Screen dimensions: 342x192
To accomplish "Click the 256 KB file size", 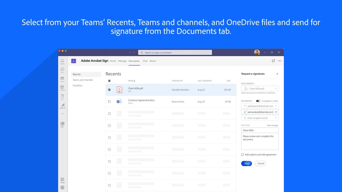I will pyautogui.click(x=227, y=90).
